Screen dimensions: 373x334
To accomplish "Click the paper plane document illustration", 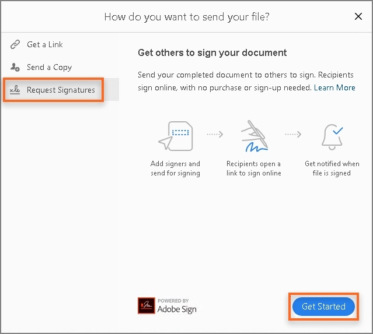I will (x=175, y=135).
